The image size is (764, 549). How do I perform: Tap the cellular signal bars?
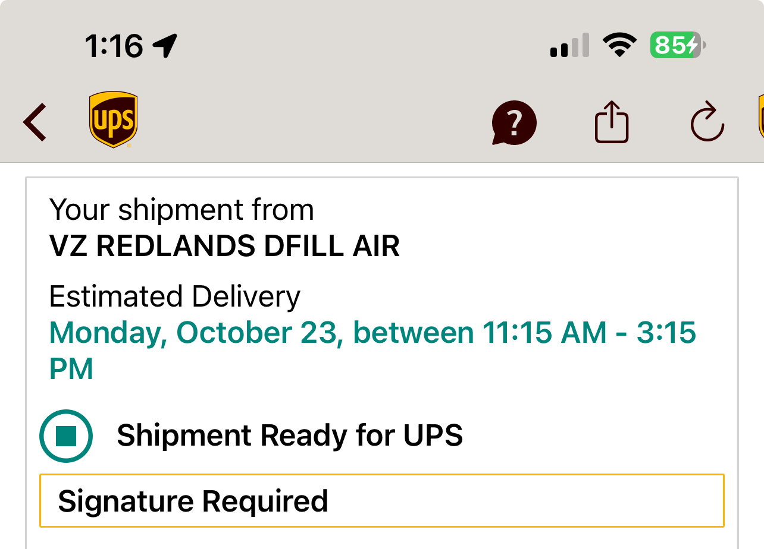tap(569, 45)
